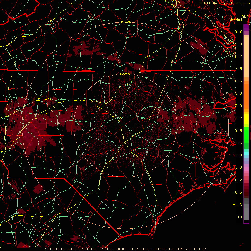
Task: Click the 3.4 legend value
Action: [x=238, y=131]
